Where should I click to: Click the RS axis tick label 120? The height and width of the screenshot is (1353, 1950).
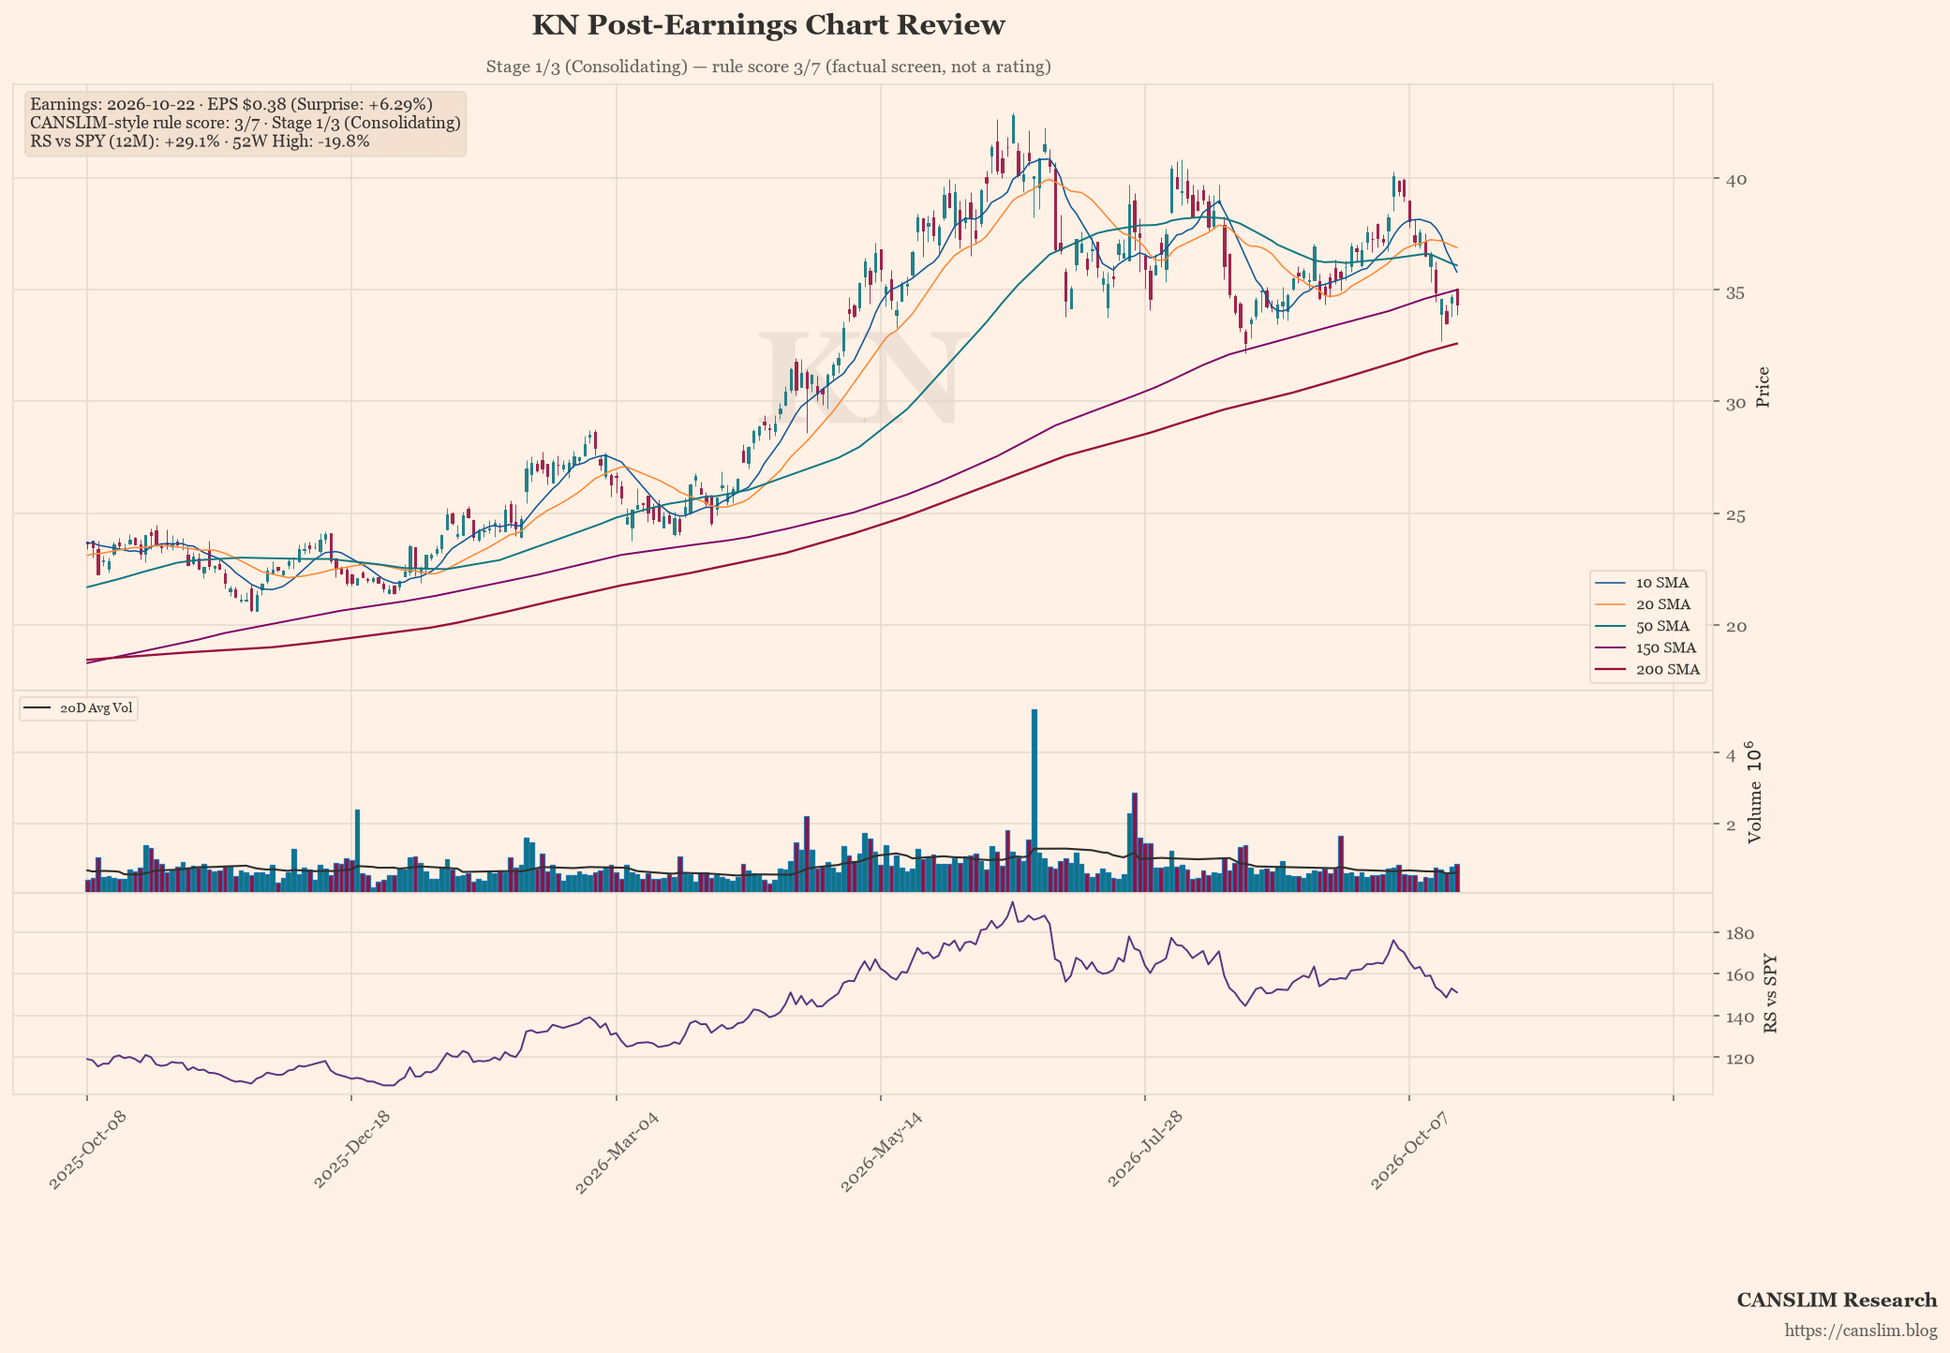pyautogui.click(x=1739, y=1059)
